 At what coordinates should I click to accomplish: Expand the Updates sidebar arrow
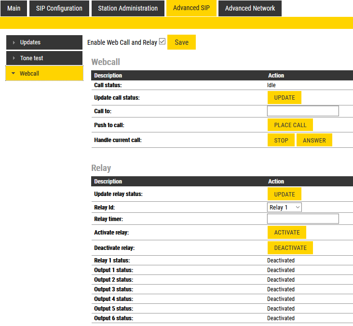(14, 42)
